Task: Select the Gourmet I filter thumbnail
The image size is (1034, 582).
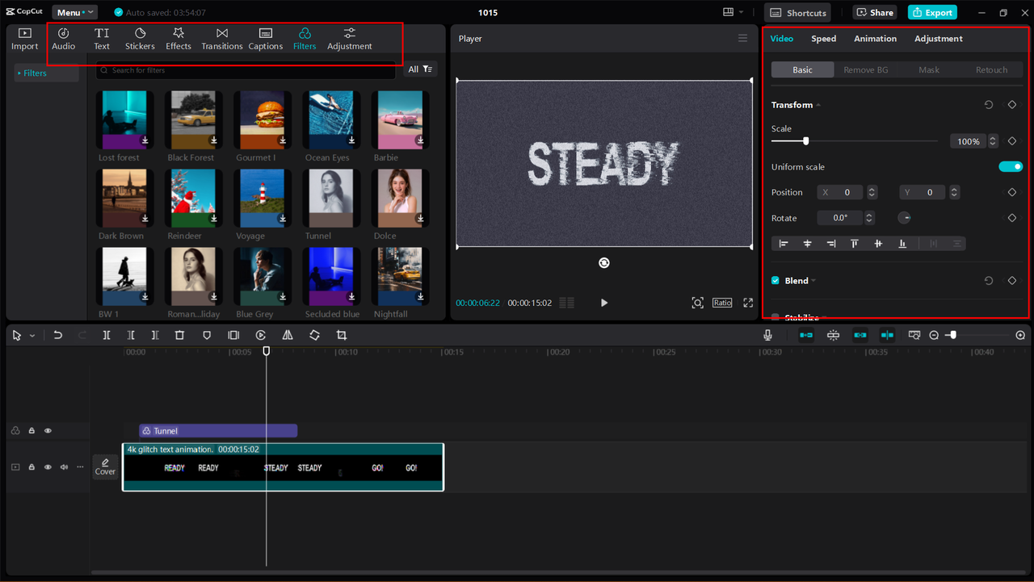Action: point(261,119)
